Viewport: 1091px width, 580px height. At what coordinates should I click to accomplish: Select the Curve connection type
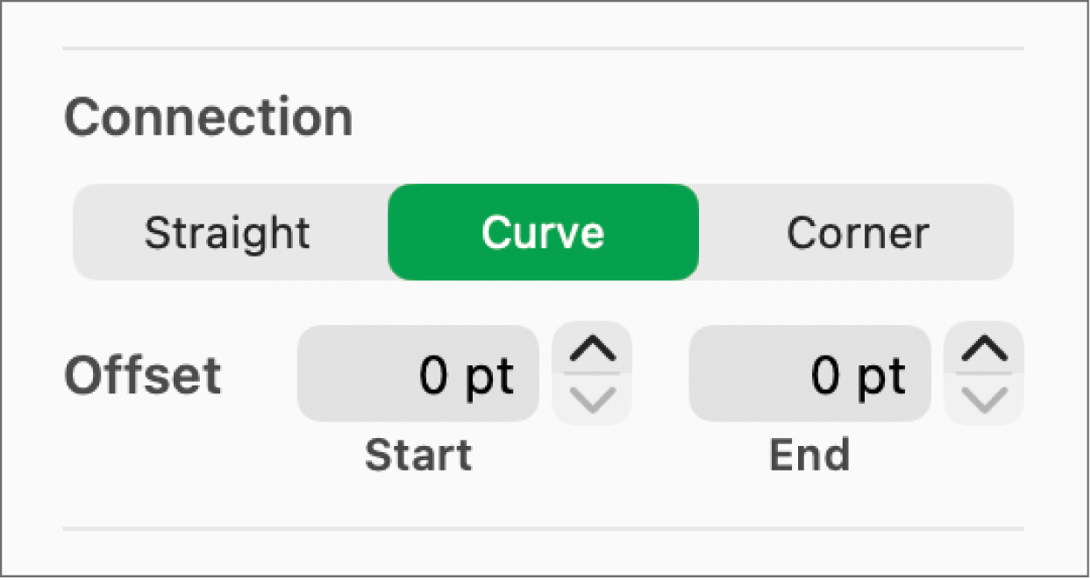click(543, 233)
